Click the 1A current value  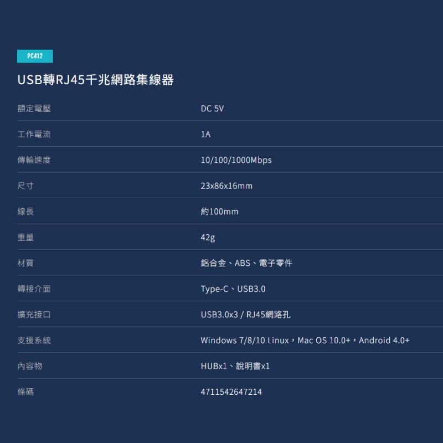pos(205,135)
